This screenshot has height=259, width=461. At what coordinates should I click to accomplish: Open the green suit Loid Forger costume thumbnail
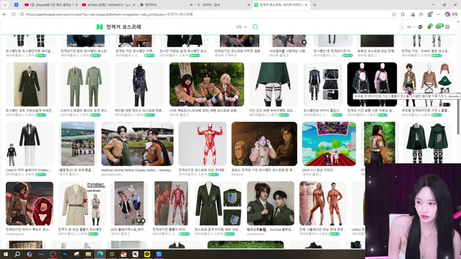click(x=85, y=84)
